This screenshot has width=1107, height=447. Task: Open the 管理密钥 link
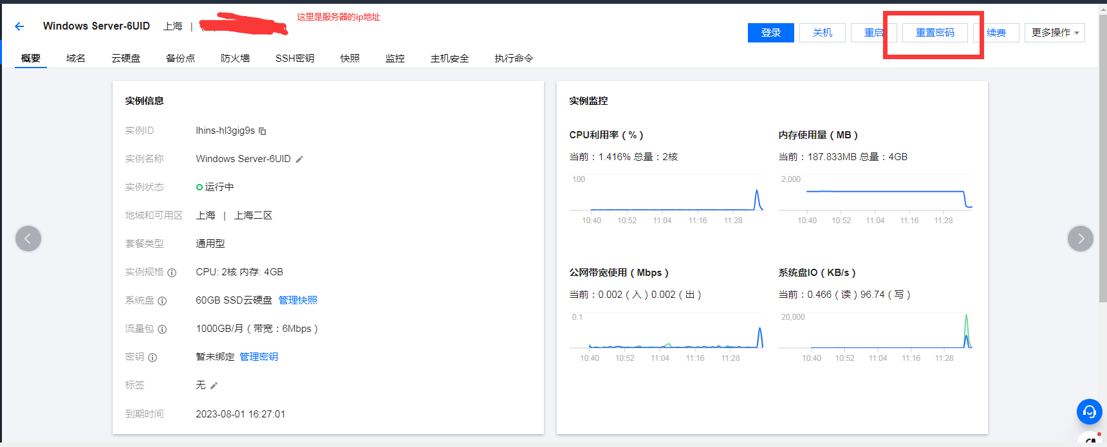tap(259, 357)
